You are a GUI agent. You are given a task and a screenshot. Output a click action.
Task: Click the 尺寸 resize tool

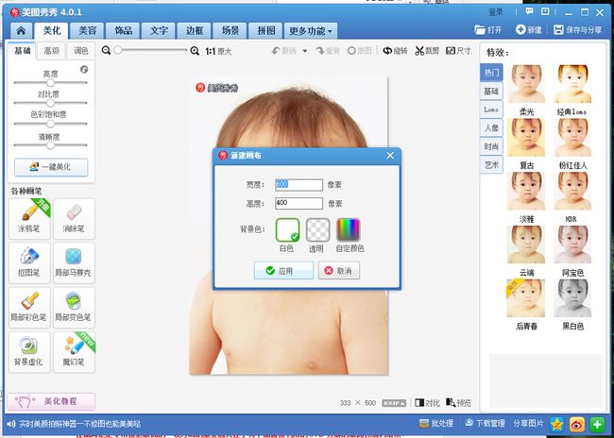pyautogui.click(x=458, y=51)
